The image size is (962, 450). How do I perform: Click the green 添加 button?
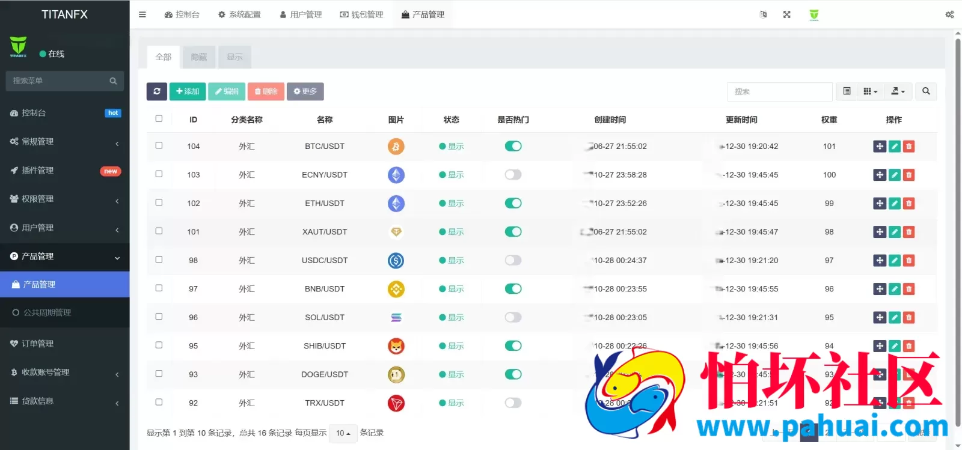pos(188,91)
